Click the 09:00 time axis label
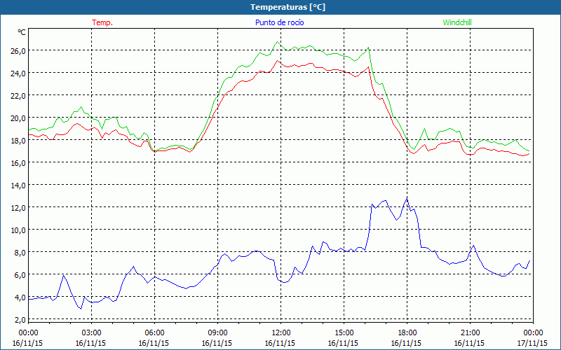This screenshot has width=561, height=350. coord(217,333)
